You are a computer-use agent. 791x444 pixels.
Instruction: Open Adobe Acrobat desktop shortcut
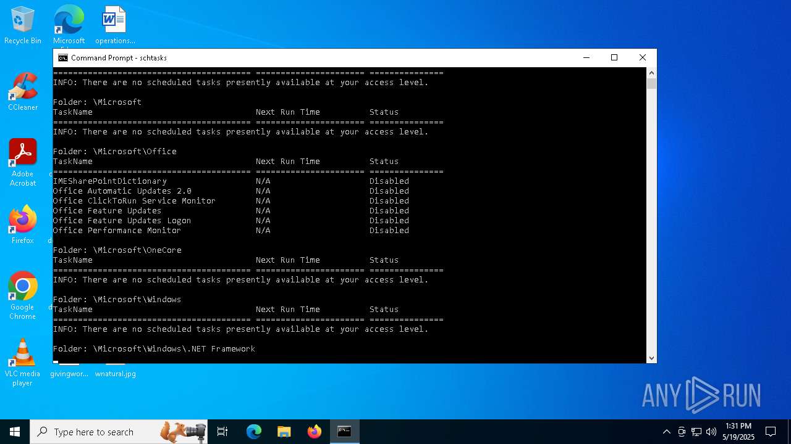[23, 163]
